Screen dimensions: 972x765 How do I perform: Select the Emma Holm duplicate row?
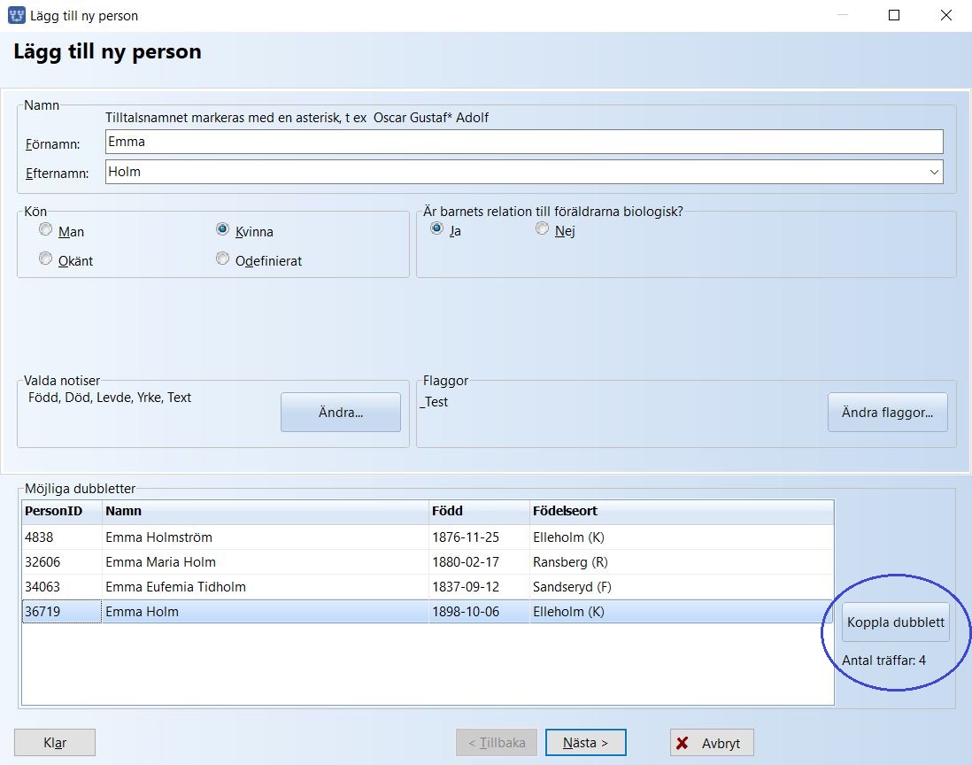coord(428,612)
